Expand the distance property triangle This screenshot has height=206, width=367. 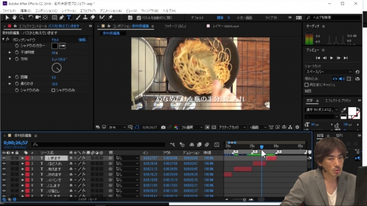click(10, 77)
